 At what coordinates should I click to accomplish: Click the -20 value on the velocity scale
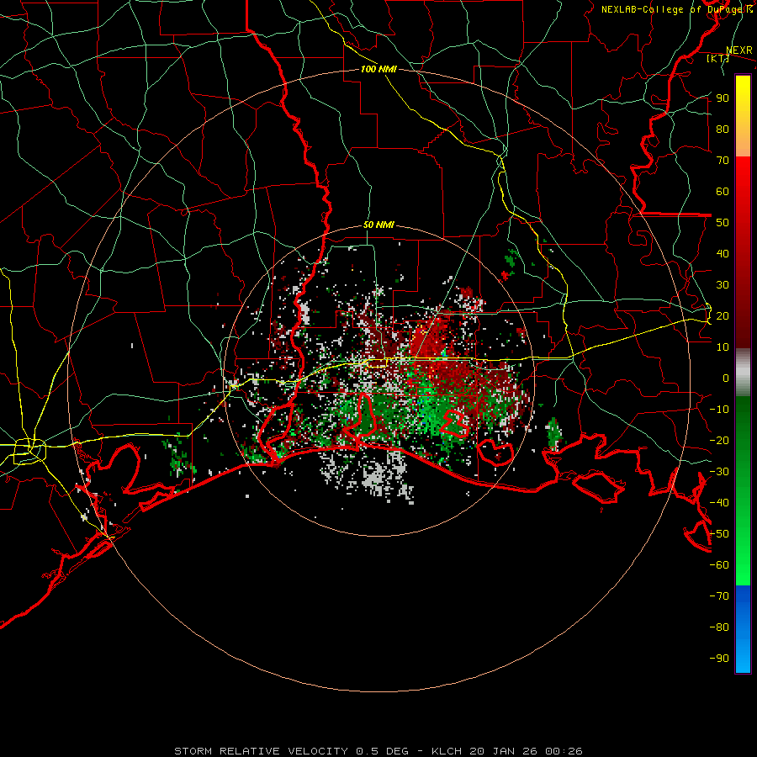pyautogui.click(x=719, y=440)
